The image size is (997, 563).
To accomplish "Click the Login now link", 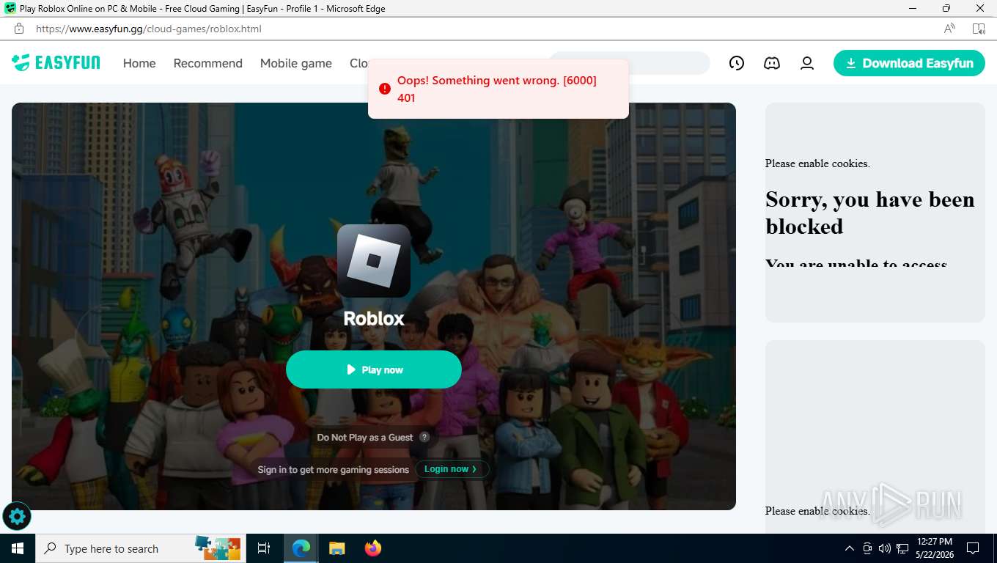I will pos(451,469).
